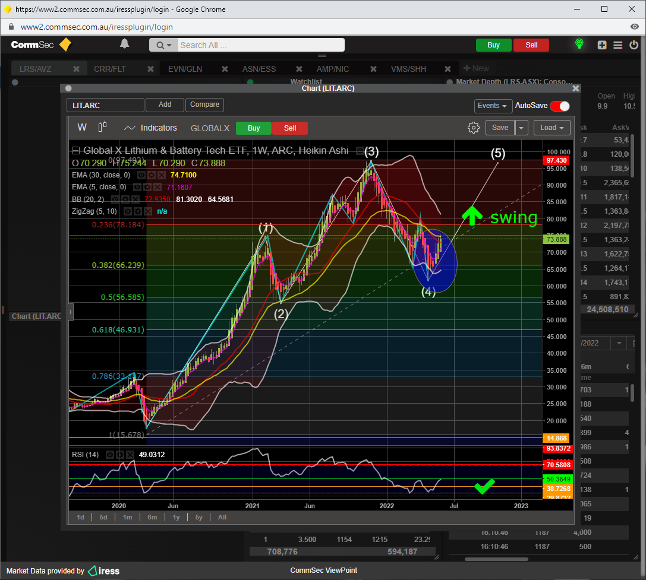Image resolution: width=646 pixels, height=580 pixels.
Task: Click the Compare button
Action: click(205, 104)
